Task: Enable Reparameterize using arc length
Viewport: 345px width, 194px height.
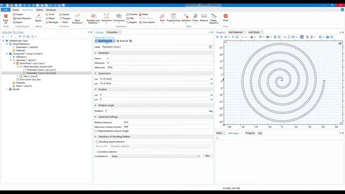Action: (96, 131)
